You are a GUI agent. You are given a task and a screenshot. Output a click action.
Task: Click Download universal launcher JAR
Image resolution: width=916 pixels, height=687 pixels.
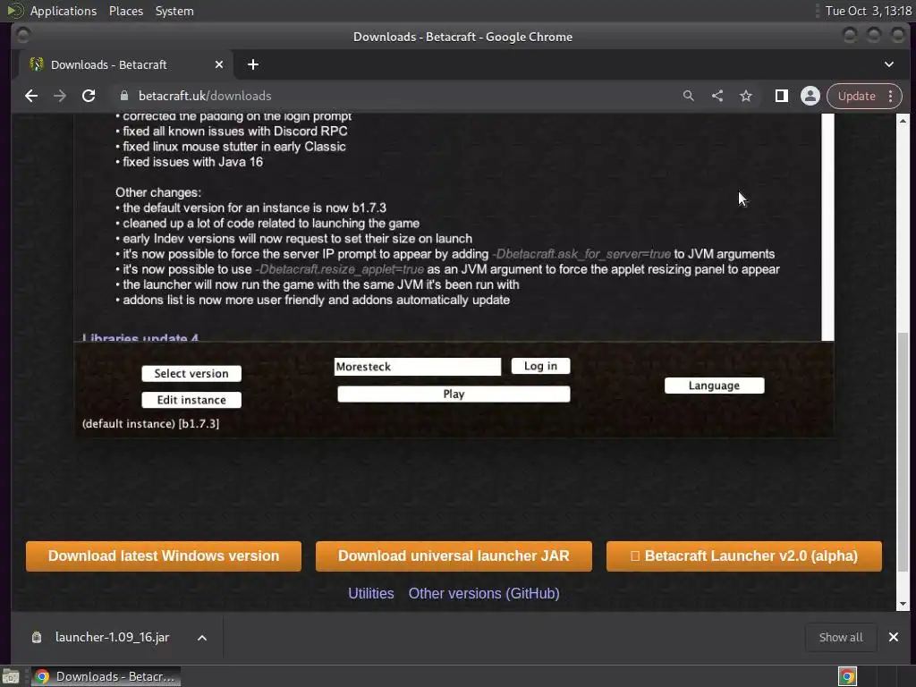point(454,556)
